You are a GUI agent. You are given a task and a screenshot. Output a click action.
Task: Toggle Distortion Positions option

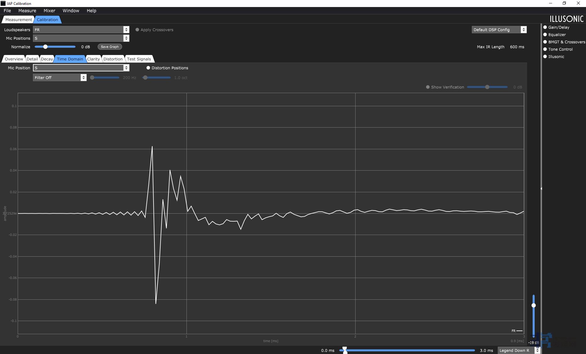click(x=148, y=68)
